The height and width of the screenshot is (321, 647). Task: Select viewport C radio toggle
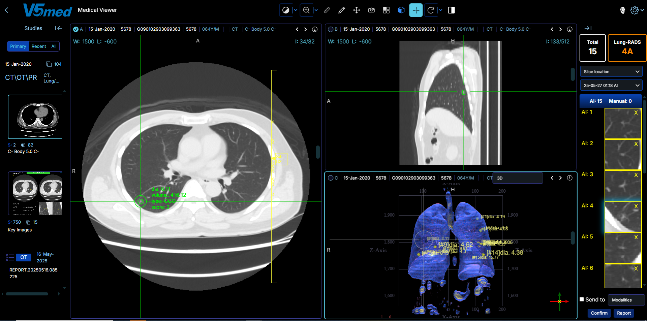coord(331,178)
